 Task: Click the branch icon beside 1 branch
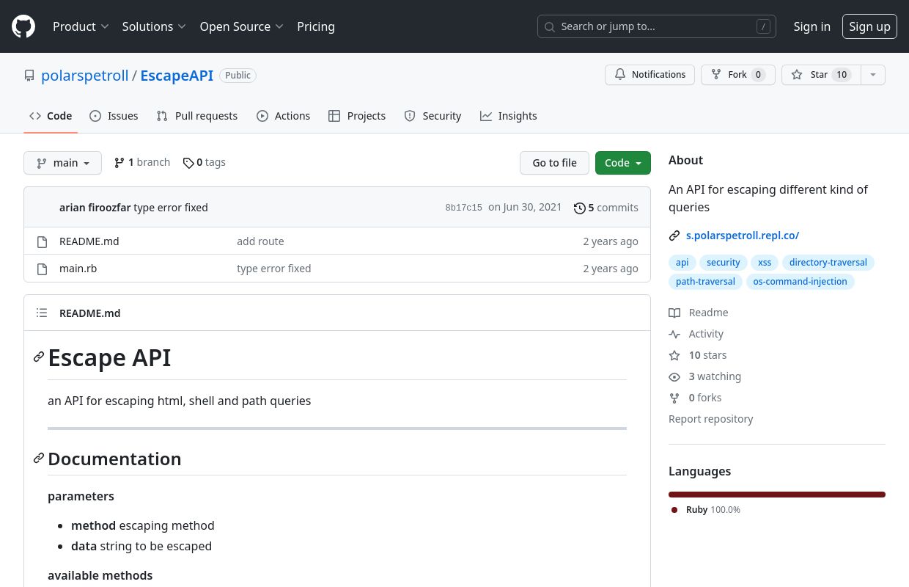[x=119, y=163]
